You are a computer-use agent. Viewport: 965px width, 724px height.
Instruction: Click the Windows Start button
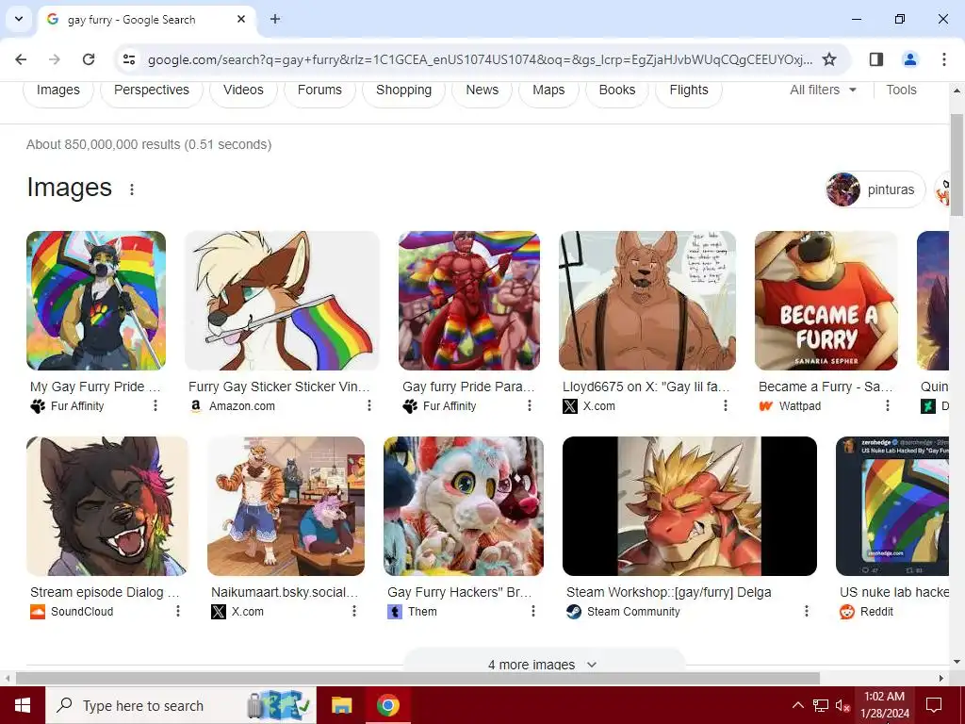tap(23, 705)
